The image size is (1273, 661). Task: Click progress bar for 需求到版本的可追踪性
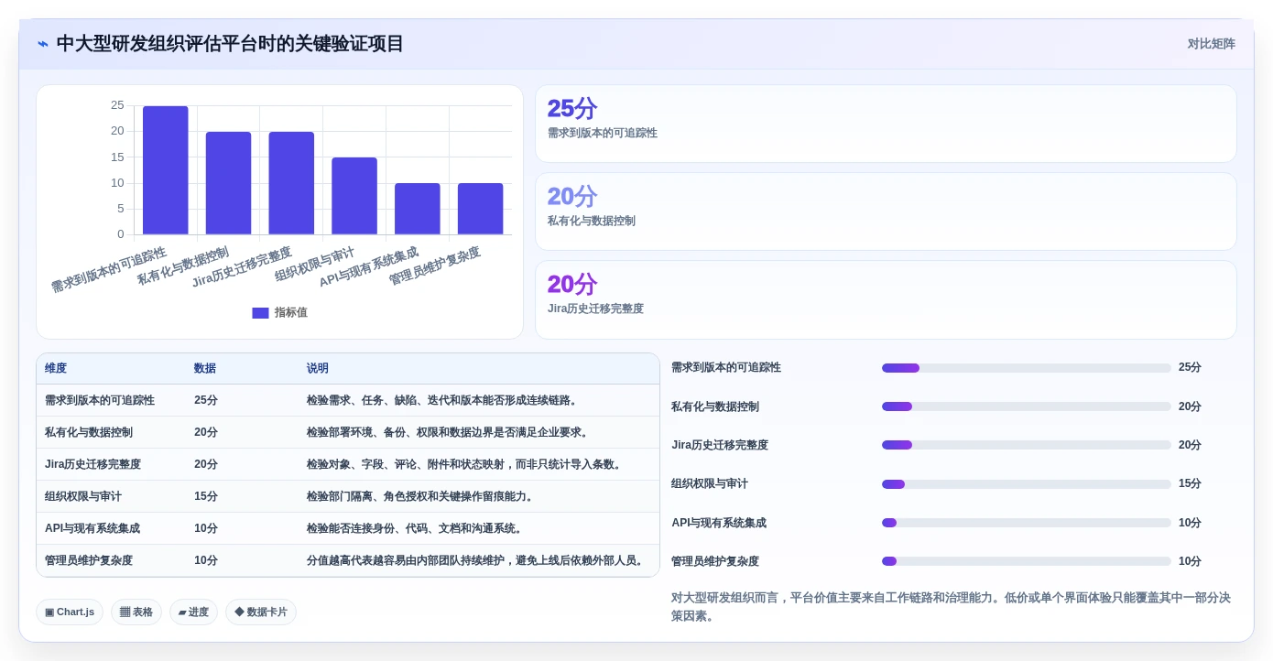coord(1027,368)
